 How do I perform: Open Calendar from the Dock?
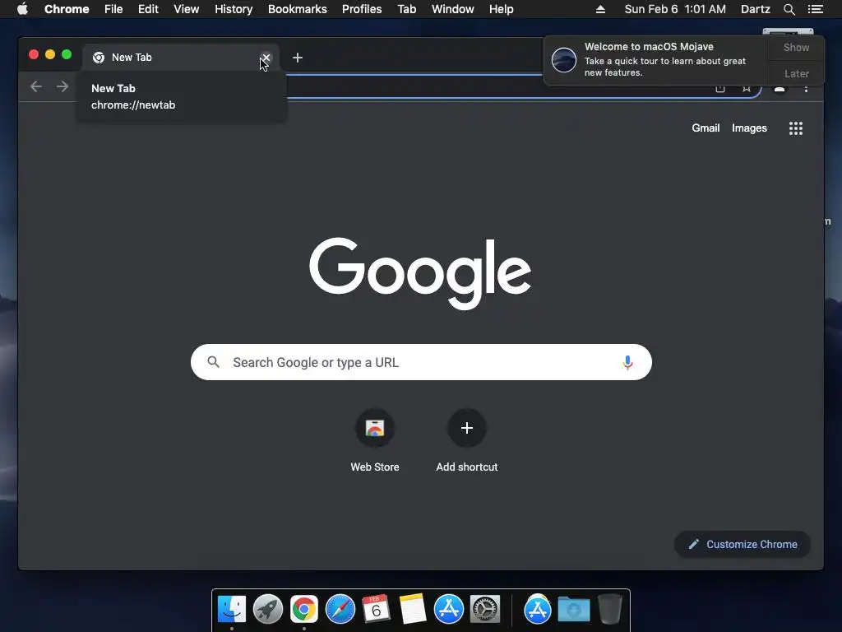click(376, 609)
